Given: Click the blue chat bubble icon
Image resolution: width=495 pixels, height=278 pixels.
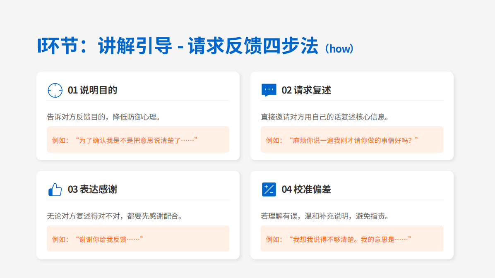Looking at the screenshot, I should (269, 90).
